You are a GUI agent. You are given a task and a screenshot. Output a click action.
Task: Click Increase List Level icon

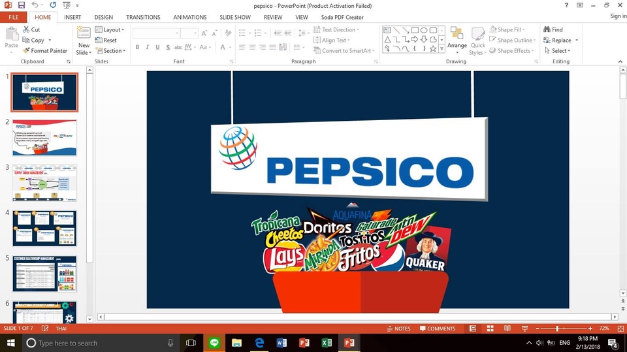287,33
